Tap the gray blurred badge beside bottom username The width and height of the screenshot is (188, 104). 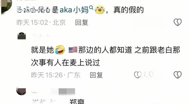[67, 92]
